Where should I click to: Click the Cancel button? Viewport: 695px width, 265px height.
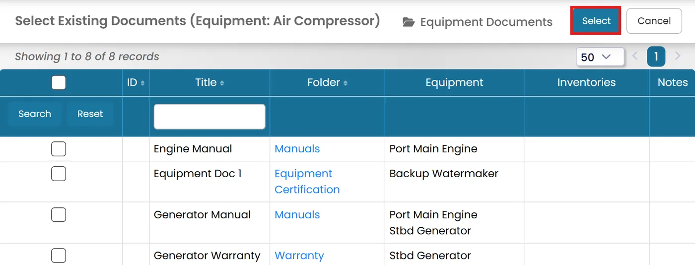(654, 21)
